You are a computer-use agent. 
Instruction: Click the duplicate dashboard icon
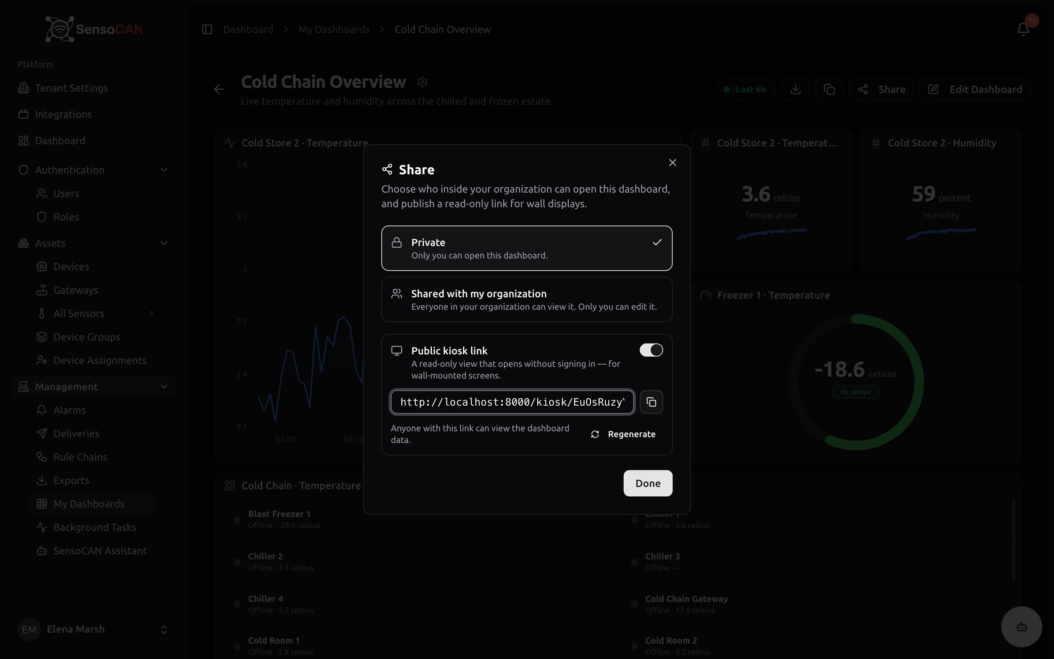[x=829, y=89]
